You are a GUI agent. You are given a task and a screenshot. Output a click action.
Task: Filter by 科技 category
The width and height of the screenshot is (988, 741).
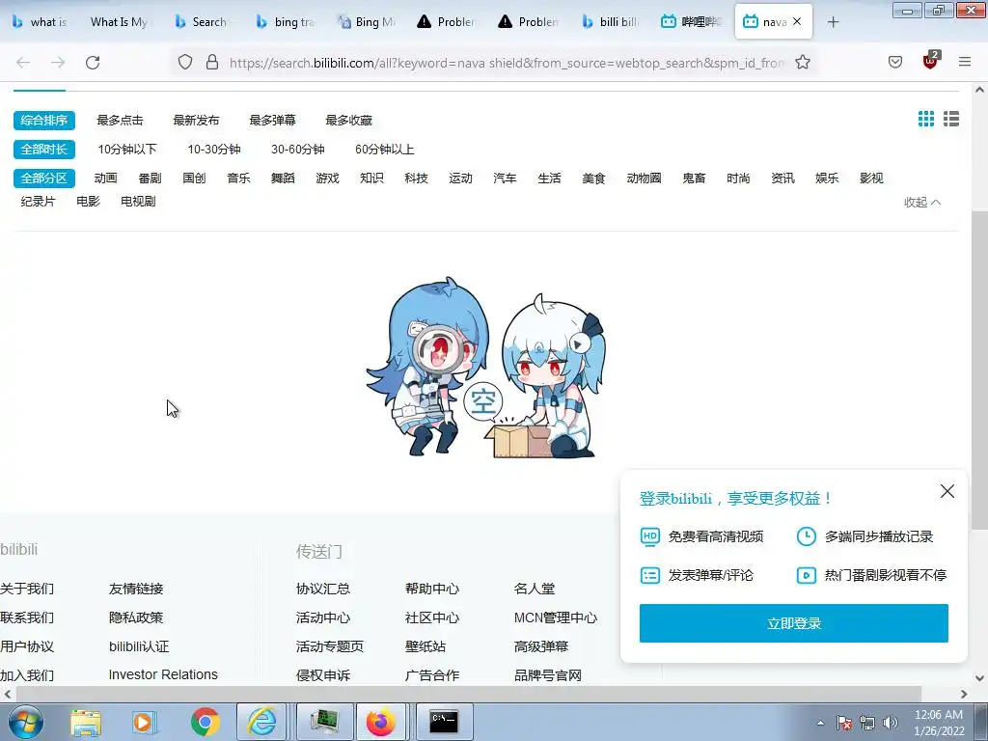coord(417,178)
